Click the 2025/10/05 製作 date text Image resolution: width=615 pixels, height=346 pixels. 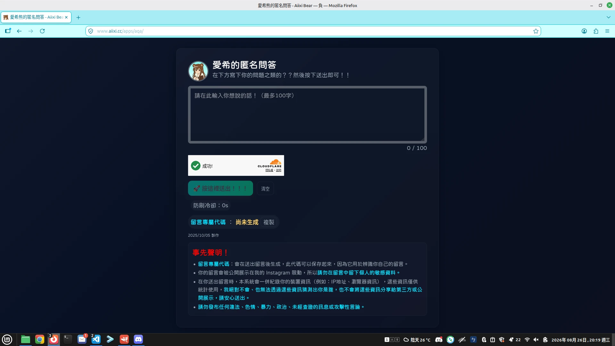tap(203, 235)
